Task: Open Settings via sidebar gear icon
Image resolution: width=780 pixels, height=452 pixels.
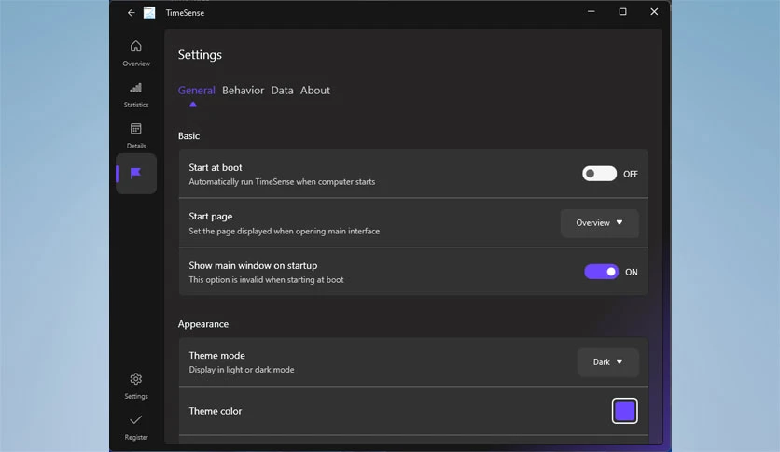Action: point(136,387)
